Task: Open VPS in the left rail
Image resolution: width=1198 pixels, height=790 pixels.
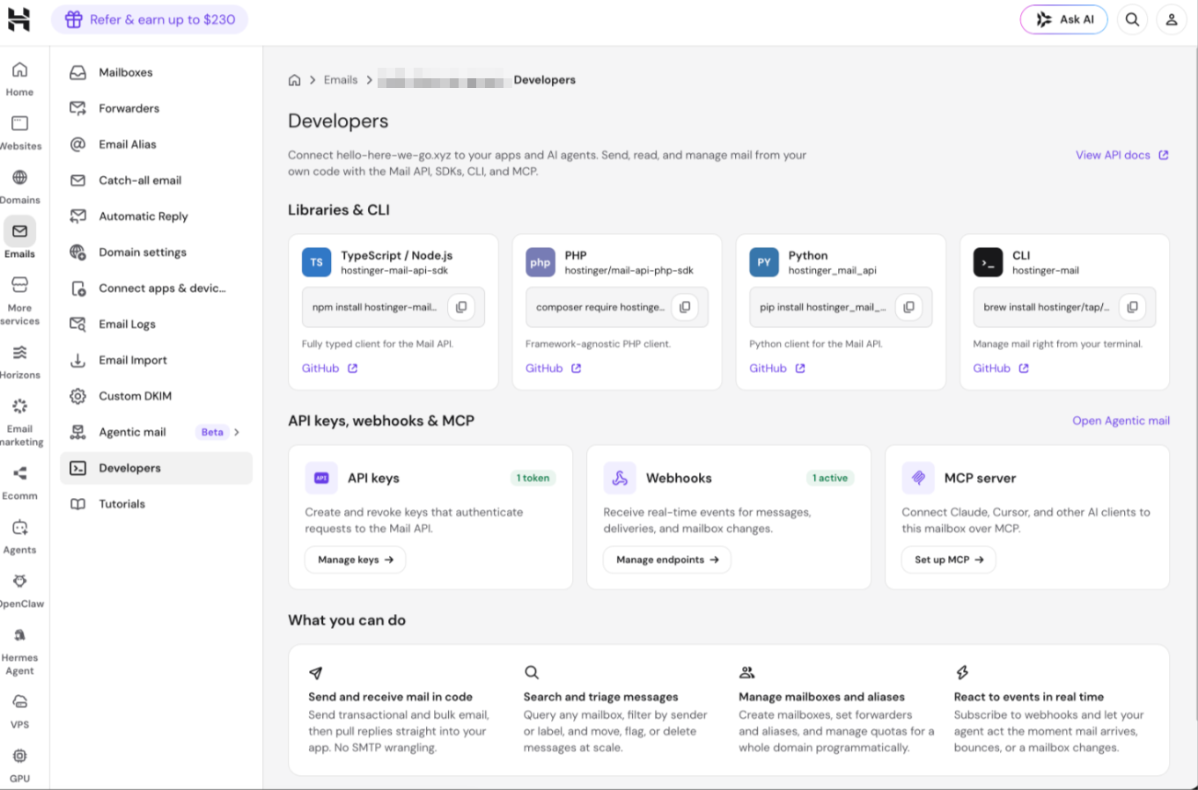Action: (19, 712)
